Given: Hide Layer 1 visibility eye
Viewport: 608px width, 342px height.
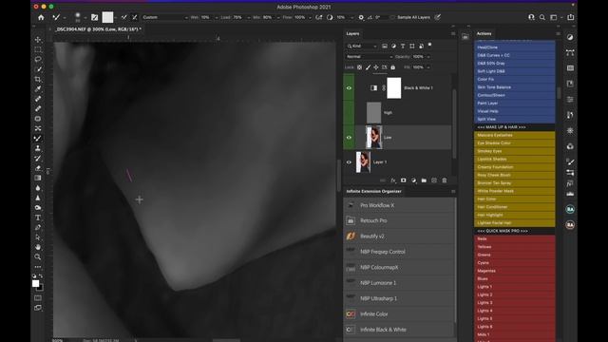Looking at the screenshot, I should (x=349, y=162).
